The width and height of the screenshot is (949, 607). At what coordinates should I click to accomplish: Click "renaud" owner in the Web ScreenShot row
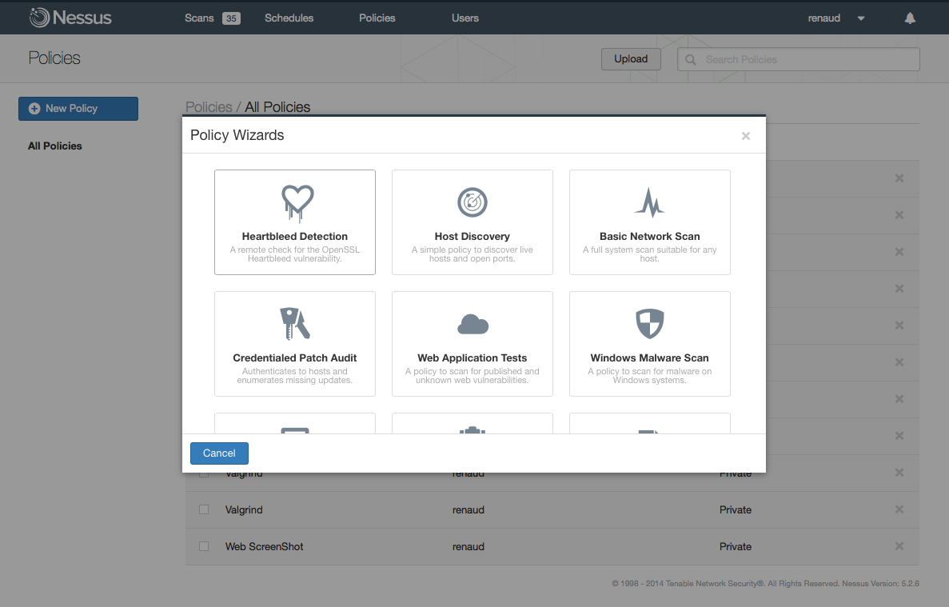[x=469, y=546]
